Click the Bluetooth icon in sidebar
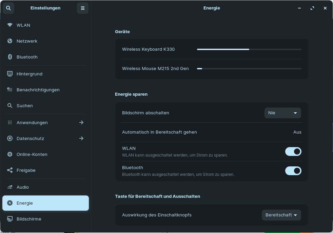 click(10, 57)
